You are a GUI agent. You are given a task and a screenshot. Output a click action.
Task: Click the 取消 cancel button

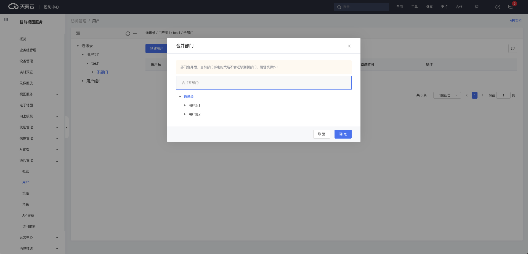tap(322, 134)
